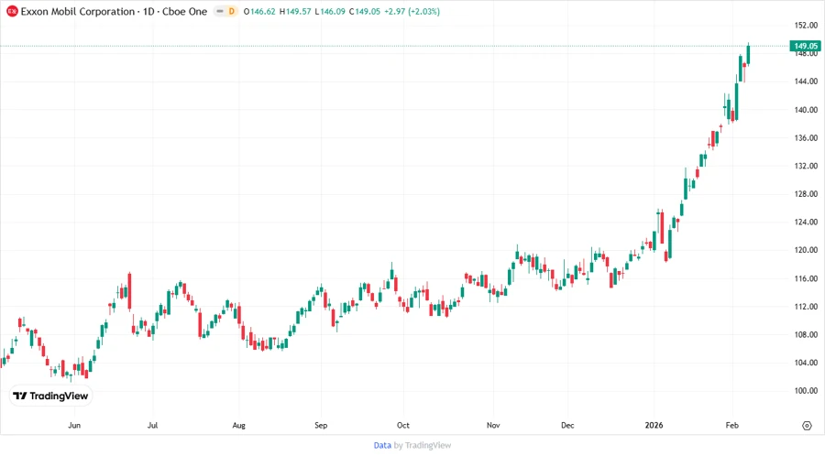The height and width of the screenshot is (456, 825).
Task: Click the Exxon Mobil logo icon
Action: pos(12,12)
